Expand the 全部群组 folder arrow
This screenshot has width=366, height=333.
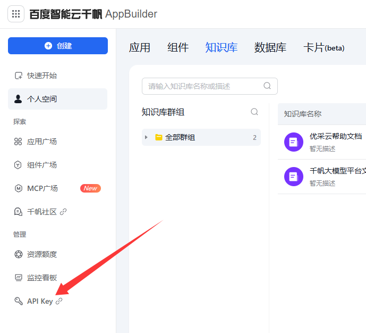147,137
